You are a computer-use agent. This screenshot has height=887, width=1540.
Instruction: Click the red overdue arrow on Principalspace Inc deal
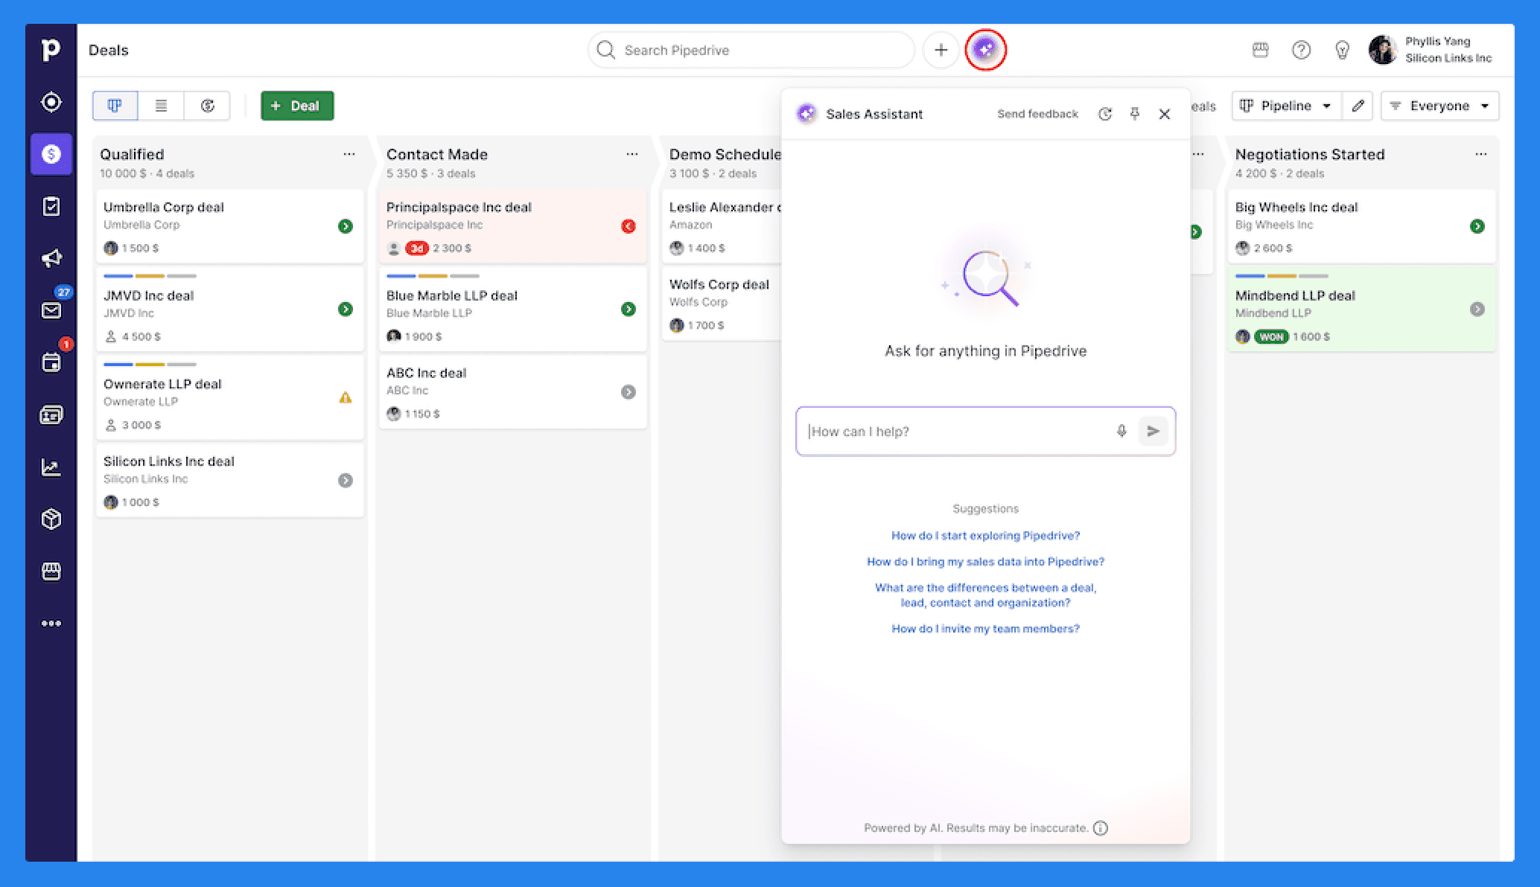[629, 226]
